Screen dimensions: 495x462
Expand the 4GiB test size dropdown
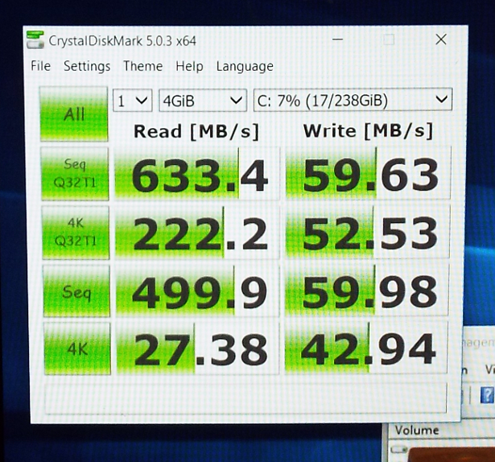coord(202,101)
